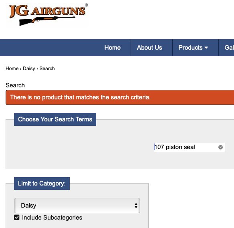Image resolution: width=234 pixels, height=228 pixels.
Task: Click the Products caret arrow icon
Action: coord(206,48)
